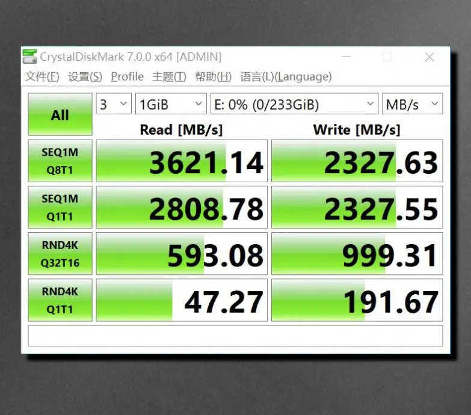The width and height of the screenshot is (471, 415).
Task: Open the 语言(L)(Language) menu
Action: coord(286,76)
